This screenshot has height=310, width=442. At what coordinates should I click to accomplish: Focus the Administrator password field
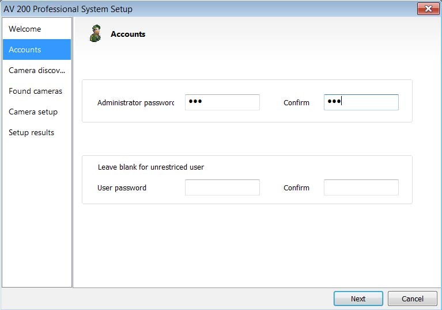(x=222, y=102)
